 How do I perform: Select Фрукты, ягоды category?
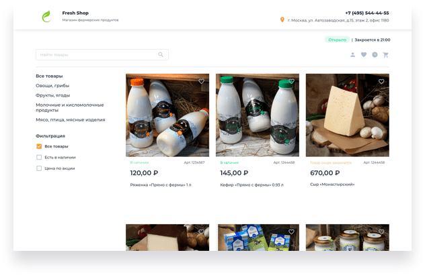tap(53, 95)
